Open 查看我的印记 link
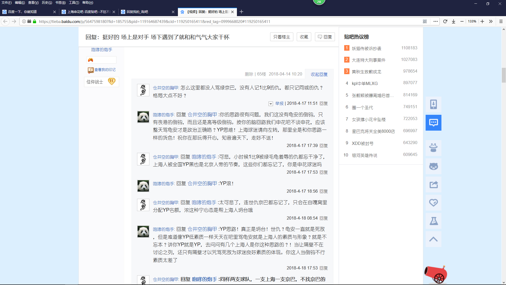Image resolution: width=506 pixels, height=285 pixels. click(105, 70)
